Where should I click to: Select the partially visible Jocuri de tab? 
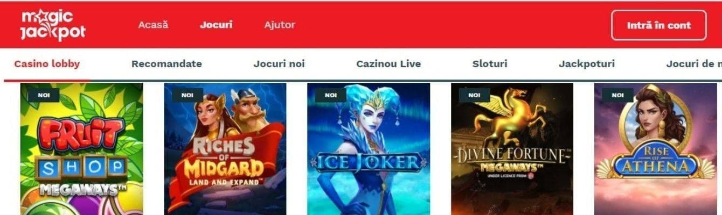(694, 64)
